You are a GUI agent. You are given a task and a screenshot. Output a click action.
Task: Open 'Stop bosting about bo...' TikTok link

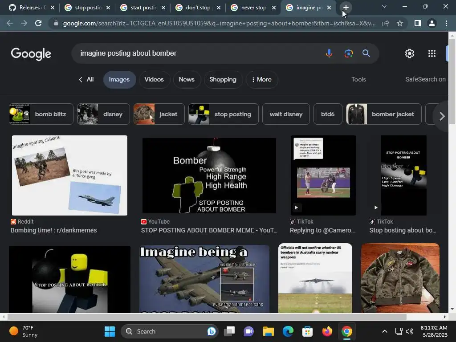[403, 230]
